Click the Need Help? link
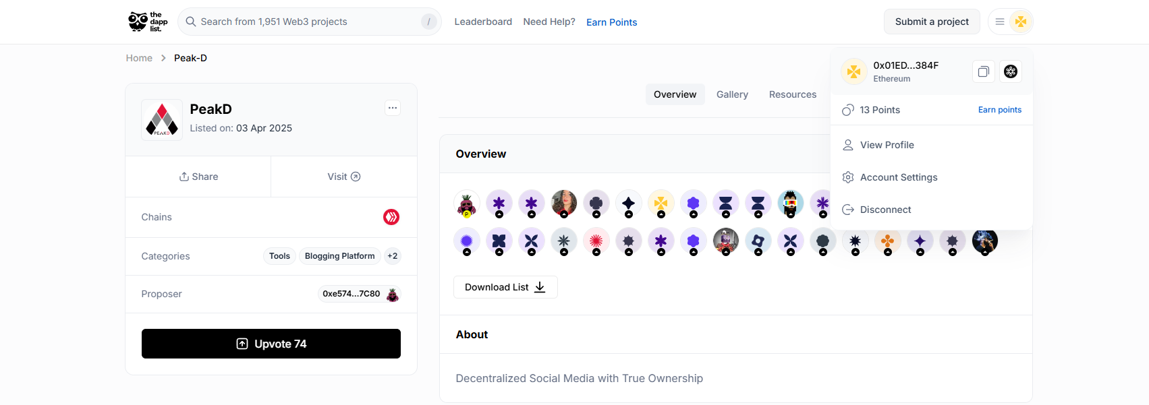Image resolution: width=1149 pixels, height=405 pixels. (549, 22)
